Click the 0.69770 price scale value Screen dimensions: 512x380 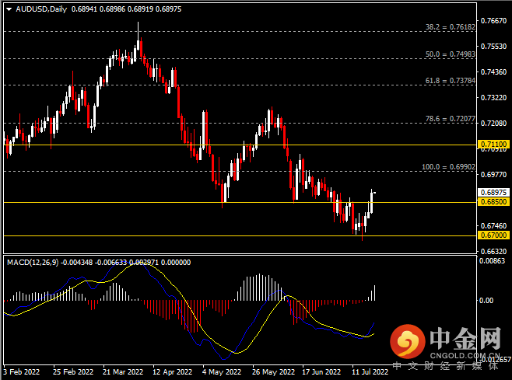click(x=493, y=175)
